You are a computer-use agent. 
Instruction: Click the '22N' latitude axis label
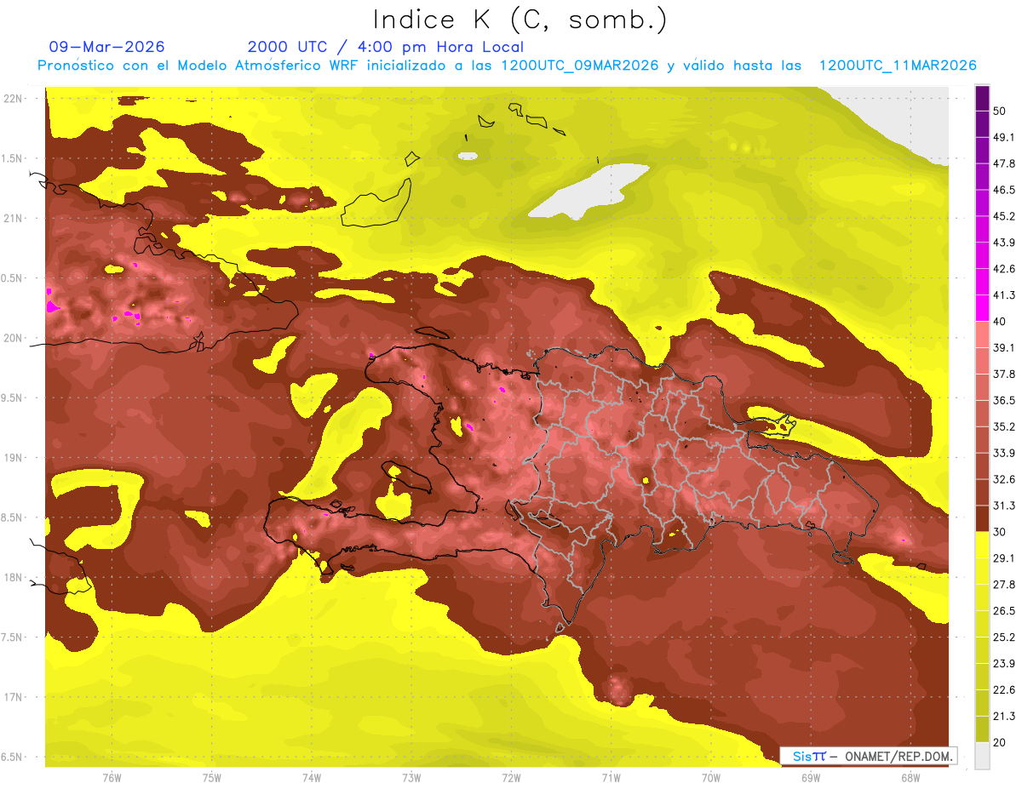tap(14, 99)
